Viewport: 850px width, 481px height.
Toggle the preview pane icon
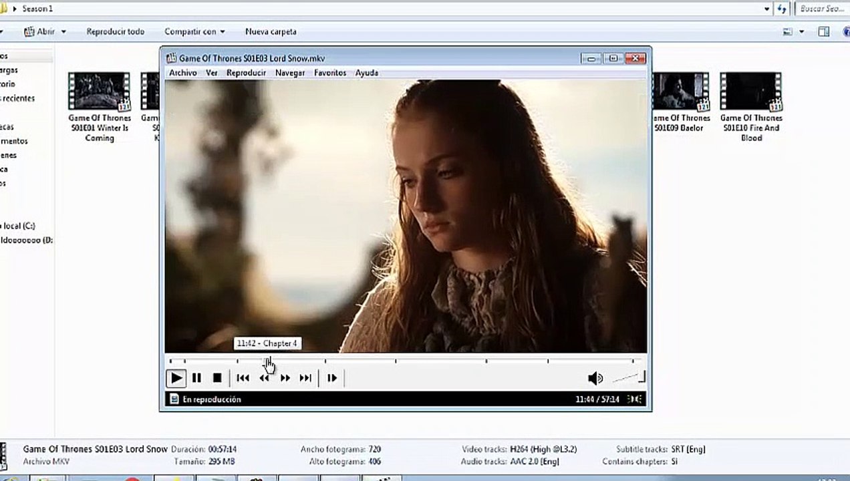[x=824, y=31]
